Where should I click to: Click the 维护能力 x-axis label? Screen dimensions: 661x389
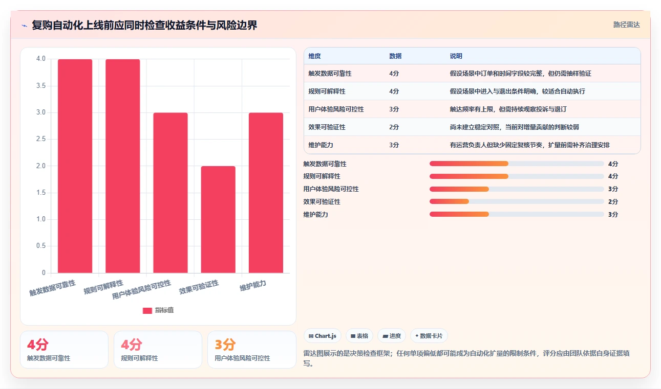pyautogui.click(x=253, y=286)
